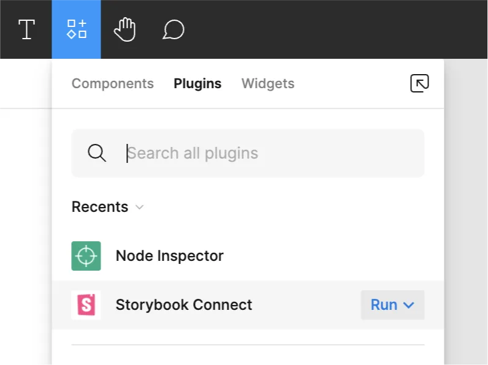Open the Run options dropdown arrow
The width and height of the screenshot is (488, 365).
click(410, 305)
